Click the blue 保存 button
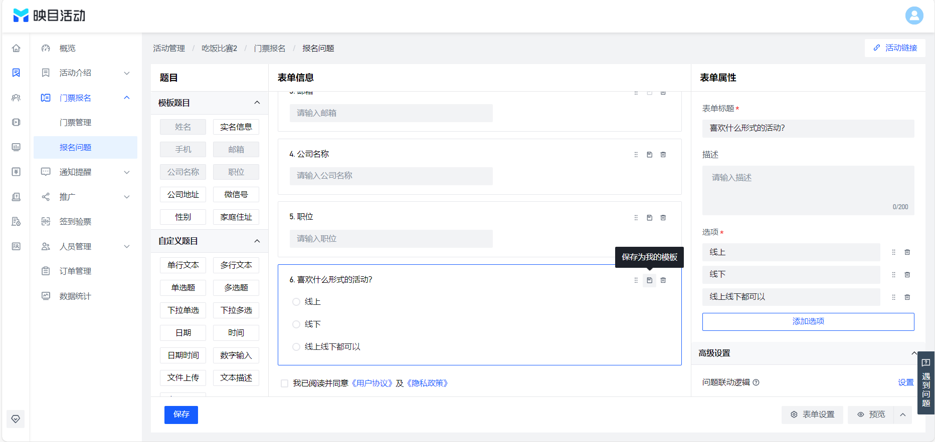Viewport: 935px width, 442px height. click(181, 414)
